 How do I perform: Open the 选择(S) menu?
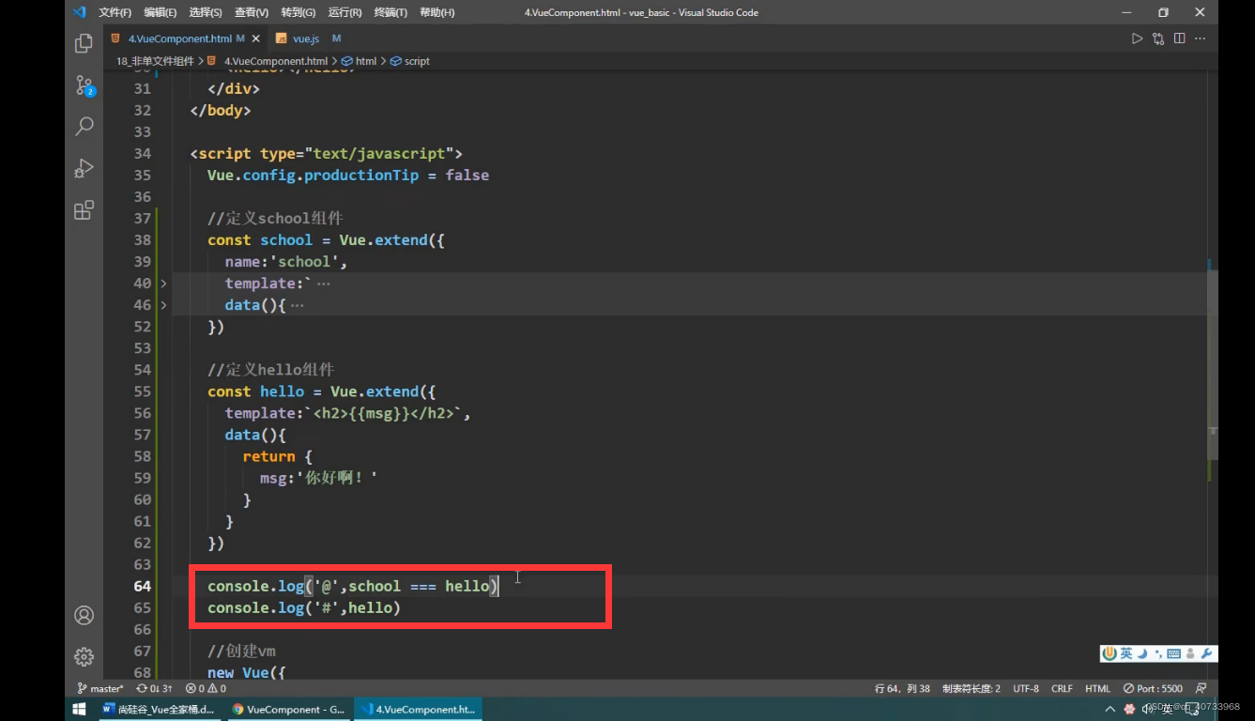pyautogui.click(x=205, y=12)
